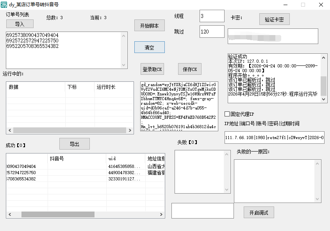Click the 开始脚本 button

click(150, 25)
